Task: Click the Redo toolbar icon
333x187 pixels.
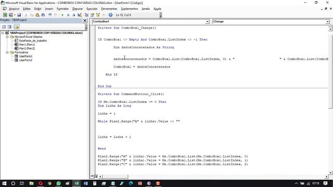Action: click(56, 15)
